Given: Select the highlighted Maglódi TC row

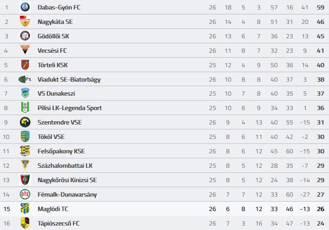Looking at the screenshot, I should 165,209.
